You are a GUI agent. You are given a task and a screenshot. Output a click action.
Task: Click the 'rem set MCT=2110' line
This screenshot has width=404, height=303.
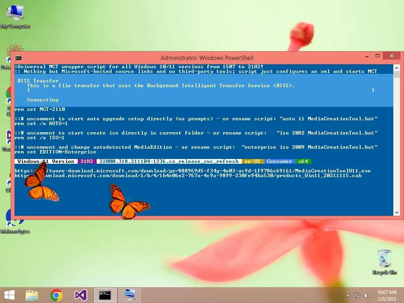point(40,109)
